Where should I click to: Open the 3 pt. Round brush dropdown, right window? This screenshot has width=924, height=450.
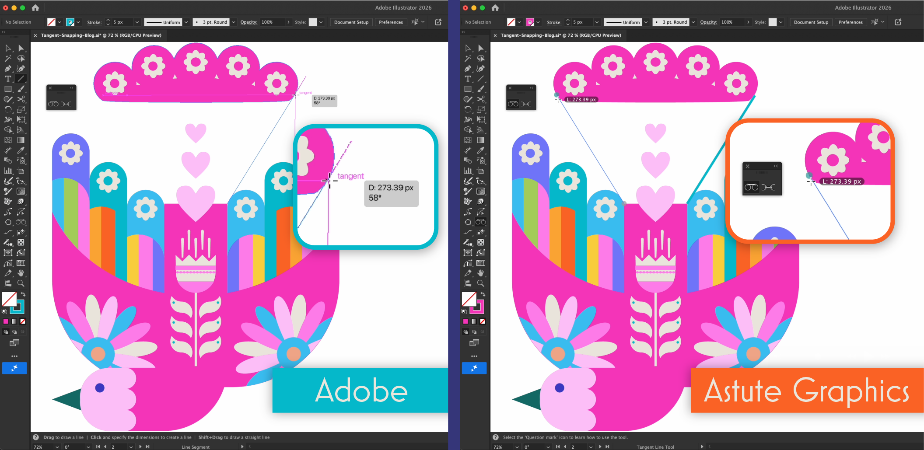pyautogui.click(x=693, y=22)
